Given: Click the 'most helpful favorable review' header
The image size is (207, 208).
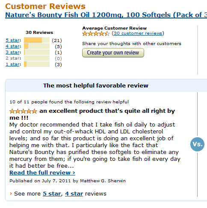Looking at the screenshot, I should pos(96,85).
